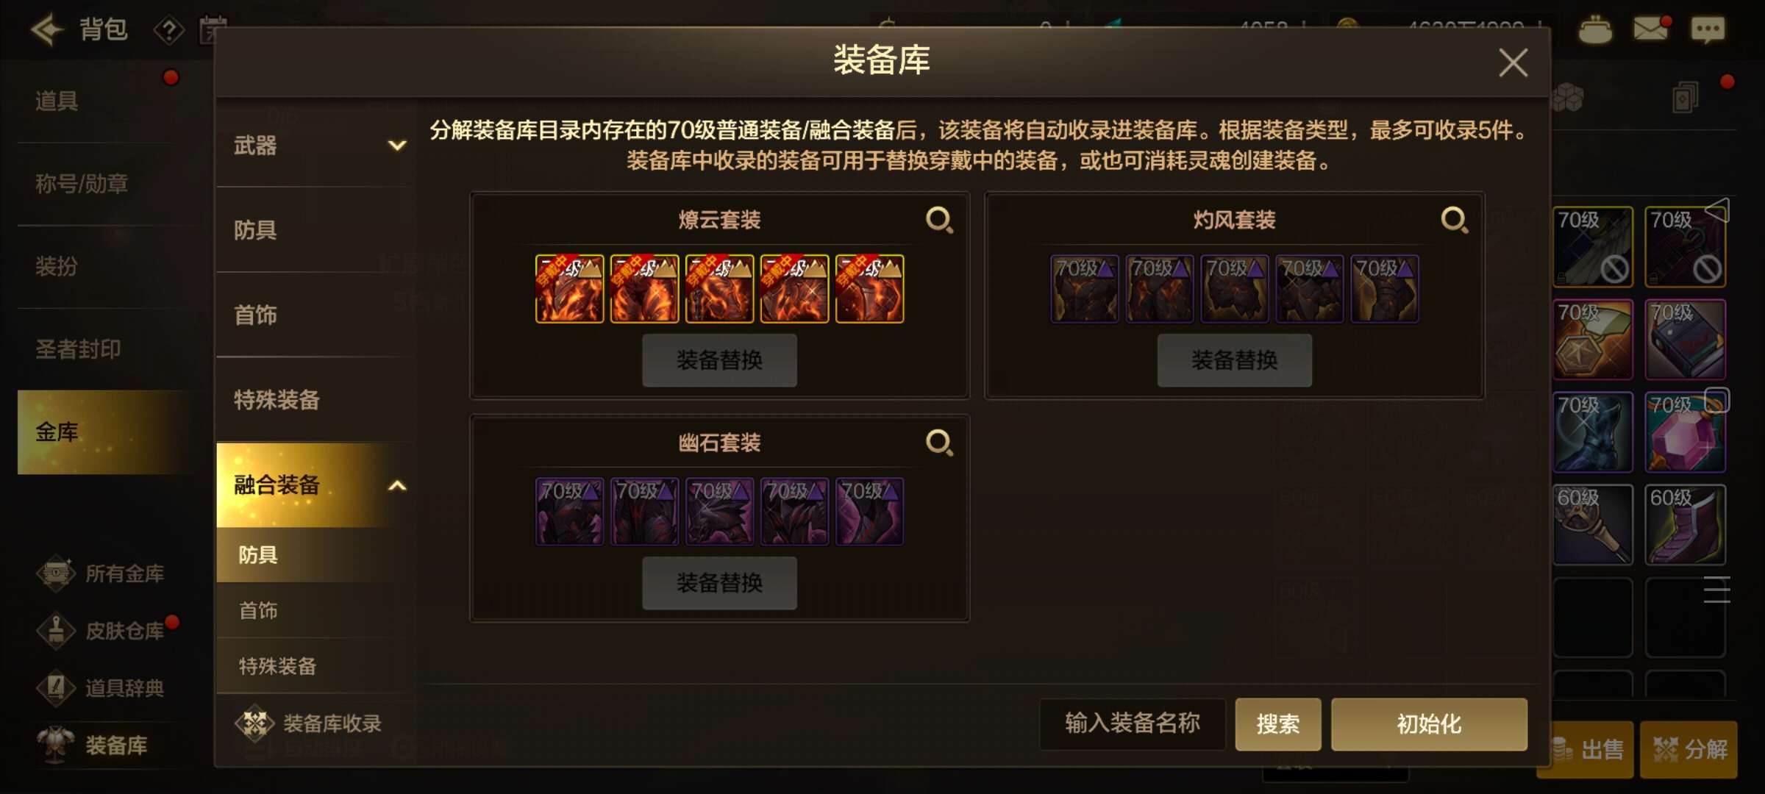Select first 幽石套装 equipment thumbnail
Viewport: 1765px width, 794px height.
(x=569, y=512)
